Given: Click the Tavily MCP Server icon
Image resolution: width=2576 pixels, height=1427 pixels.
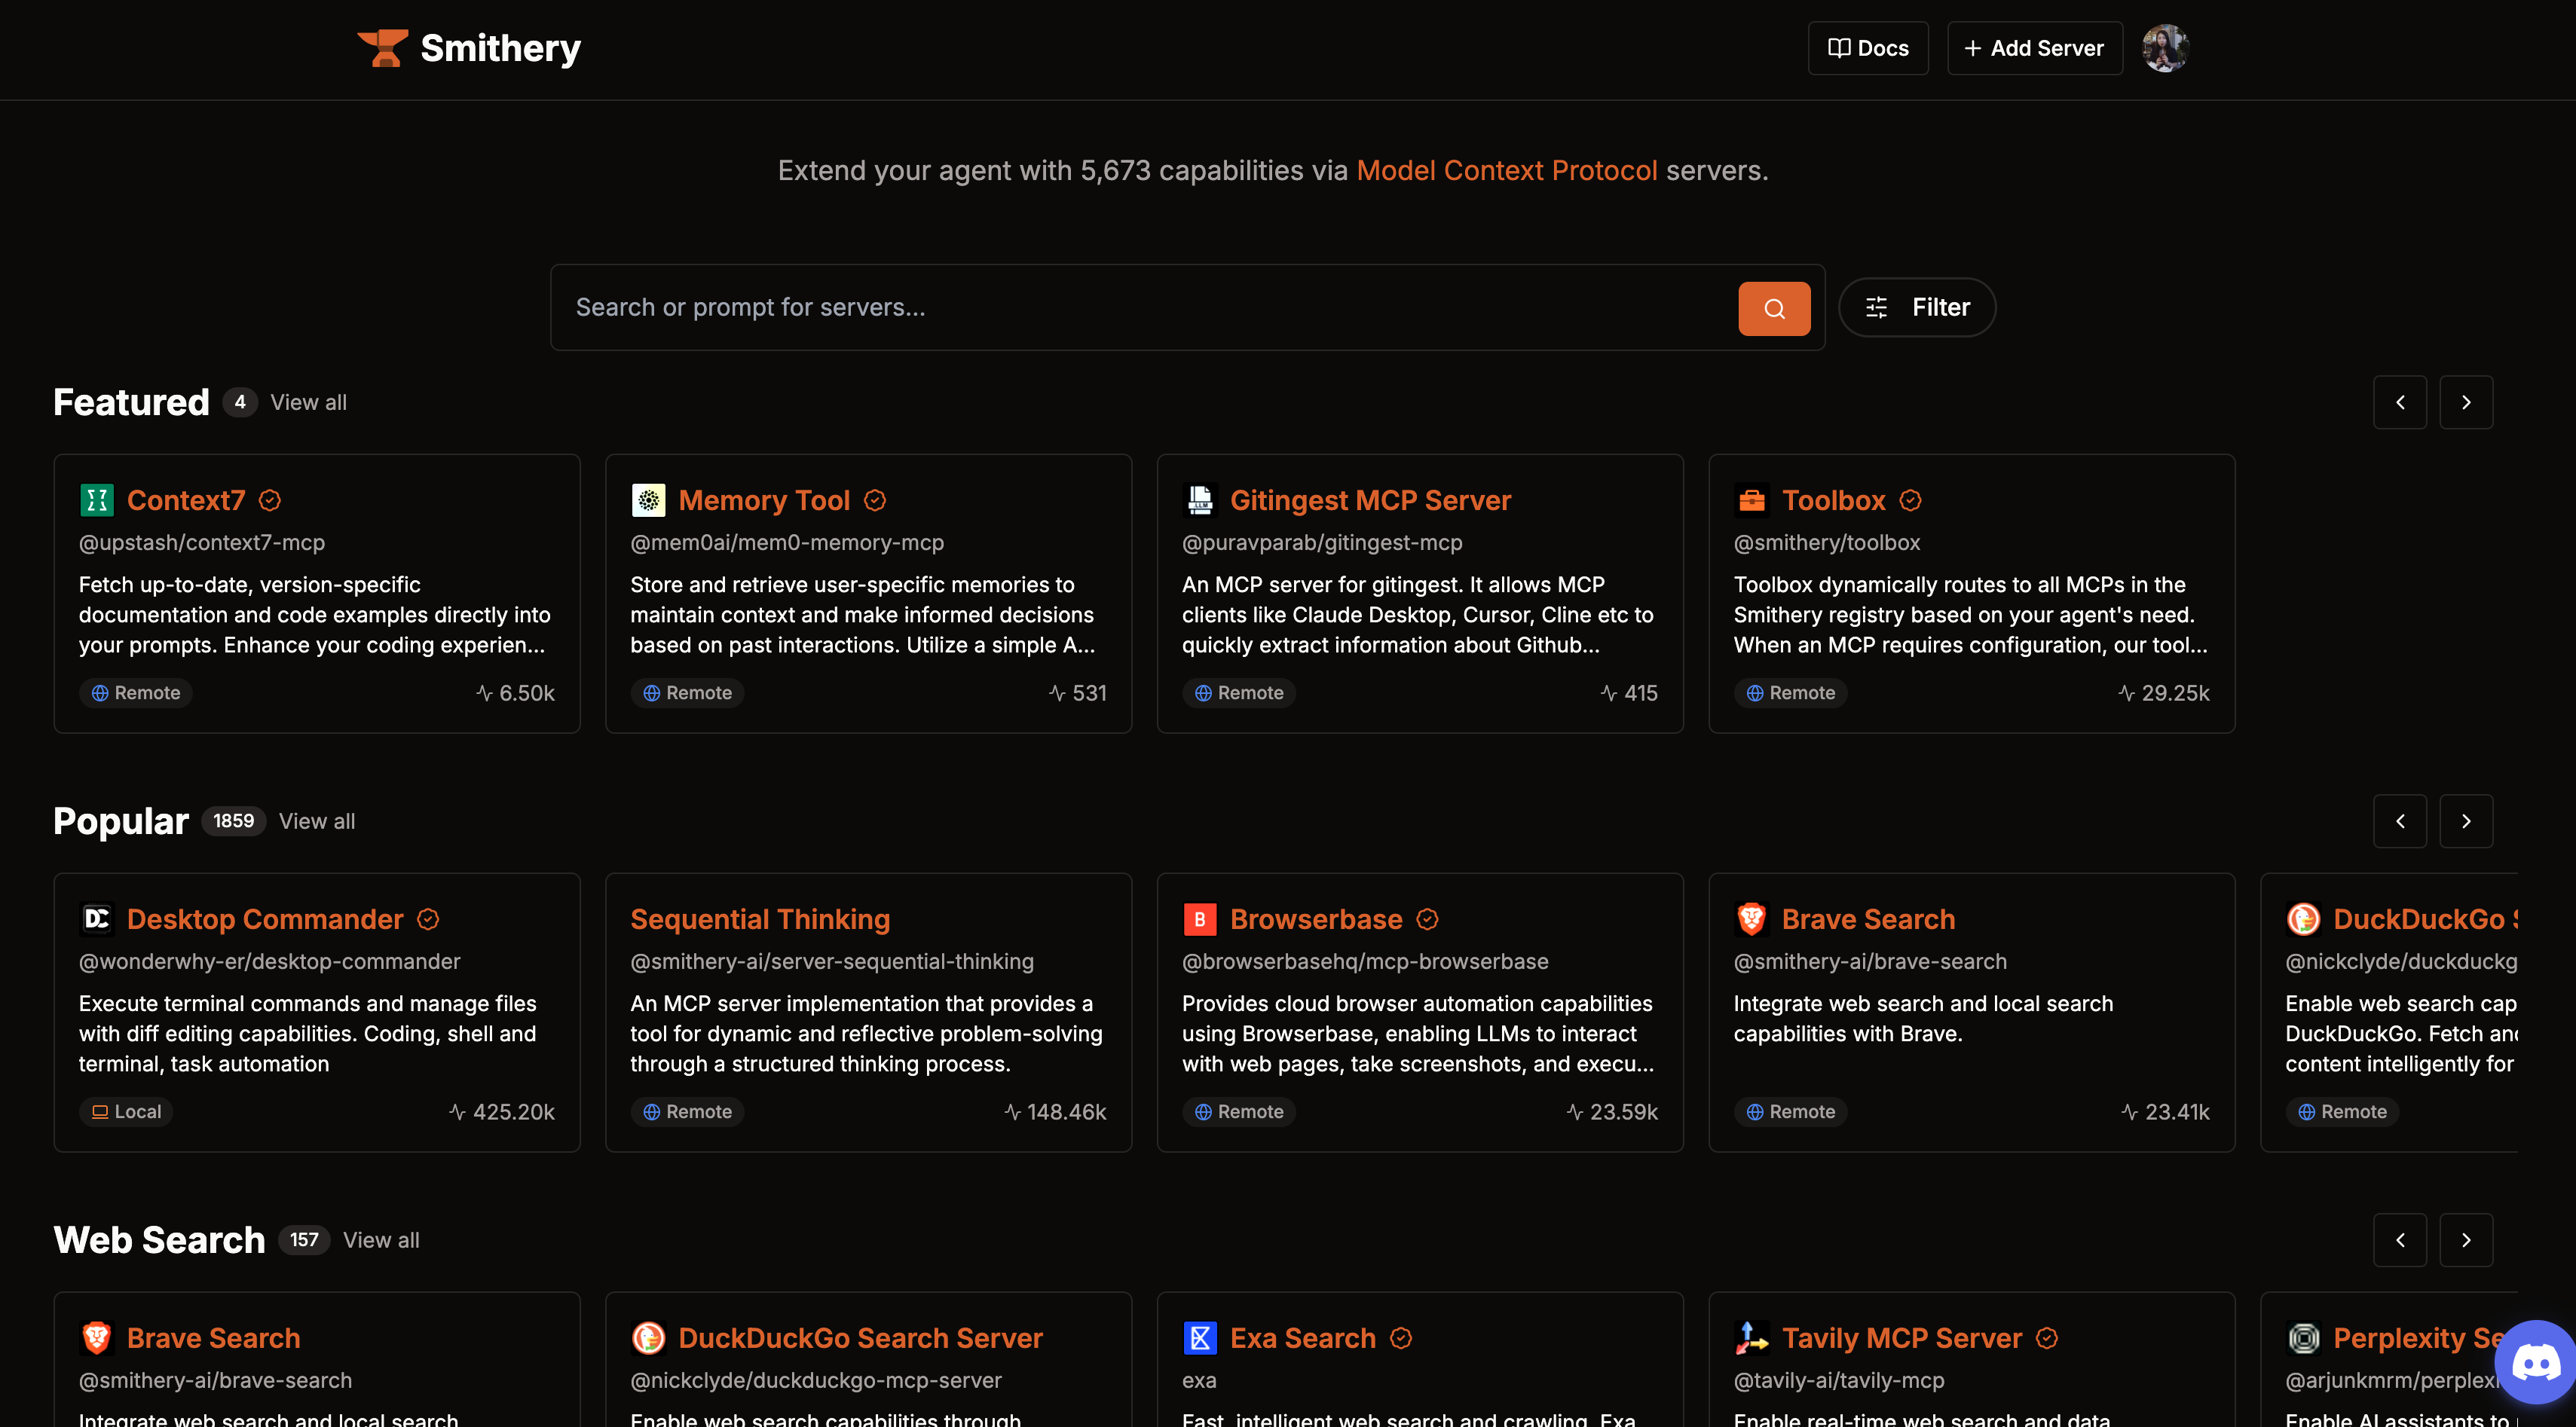Looking at the screenshot, I should pyautogui.click(x=1752, y=1338).
